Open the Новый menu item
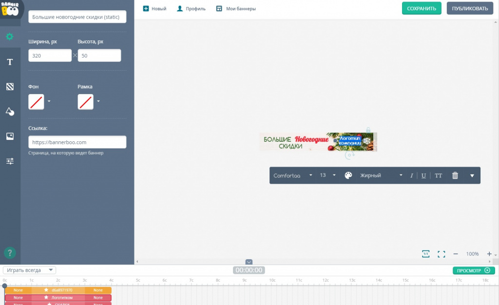Image resolution: width=499 pixels, height=305 pixels. click(154, 9)
